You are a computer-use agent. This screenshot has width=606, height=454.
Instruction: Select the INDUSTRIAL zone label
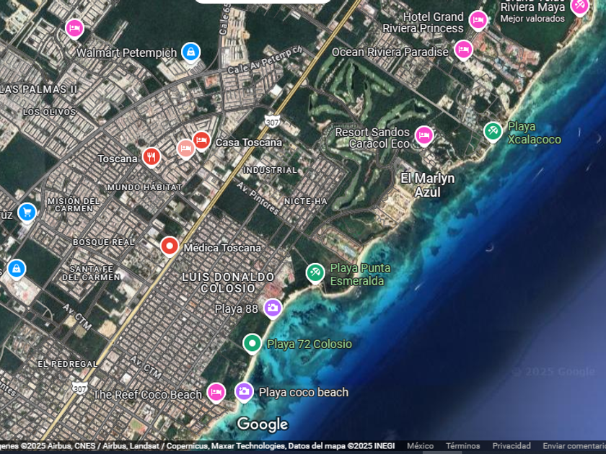click(x=270, y=170)
